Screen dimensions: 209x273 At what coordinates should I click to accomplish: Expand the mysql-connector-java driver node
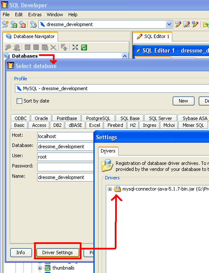[x=110, y=189]
